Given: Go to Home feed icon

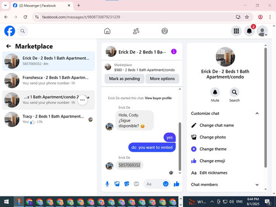Looking at the screenshot, I should coord(107,31).
